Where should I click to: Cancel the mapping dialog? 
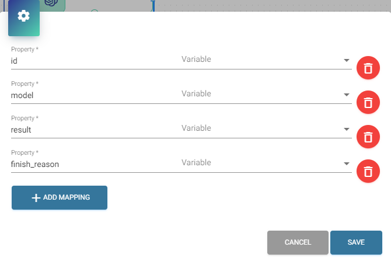coord(298,242)
